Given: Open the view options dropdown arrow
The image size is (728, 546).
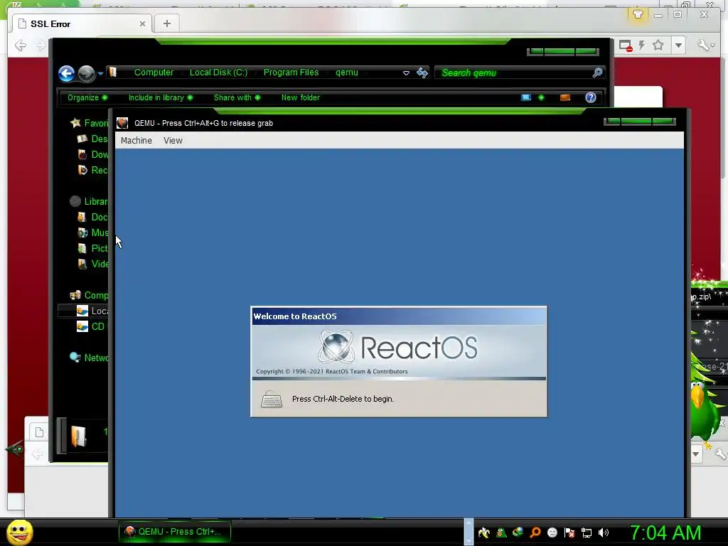Looking at the screenshot, I should (541, 97).
